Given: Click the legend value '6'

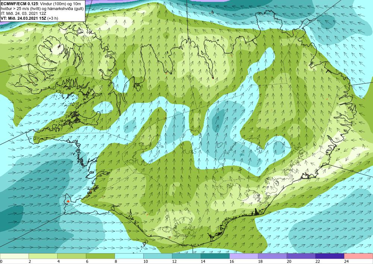Looking at the screenshot, I should coord(87,261).
